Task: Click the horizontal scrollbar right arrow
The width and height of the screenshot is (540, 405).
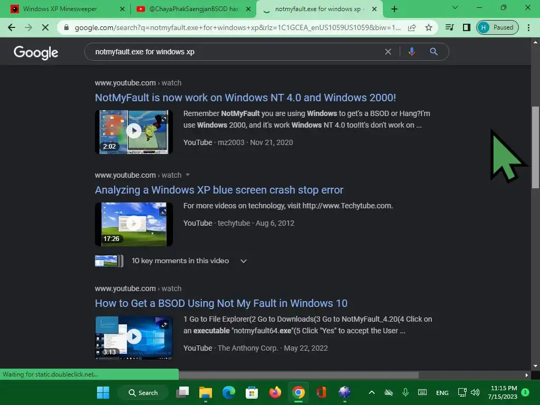Action: [527, 375]
